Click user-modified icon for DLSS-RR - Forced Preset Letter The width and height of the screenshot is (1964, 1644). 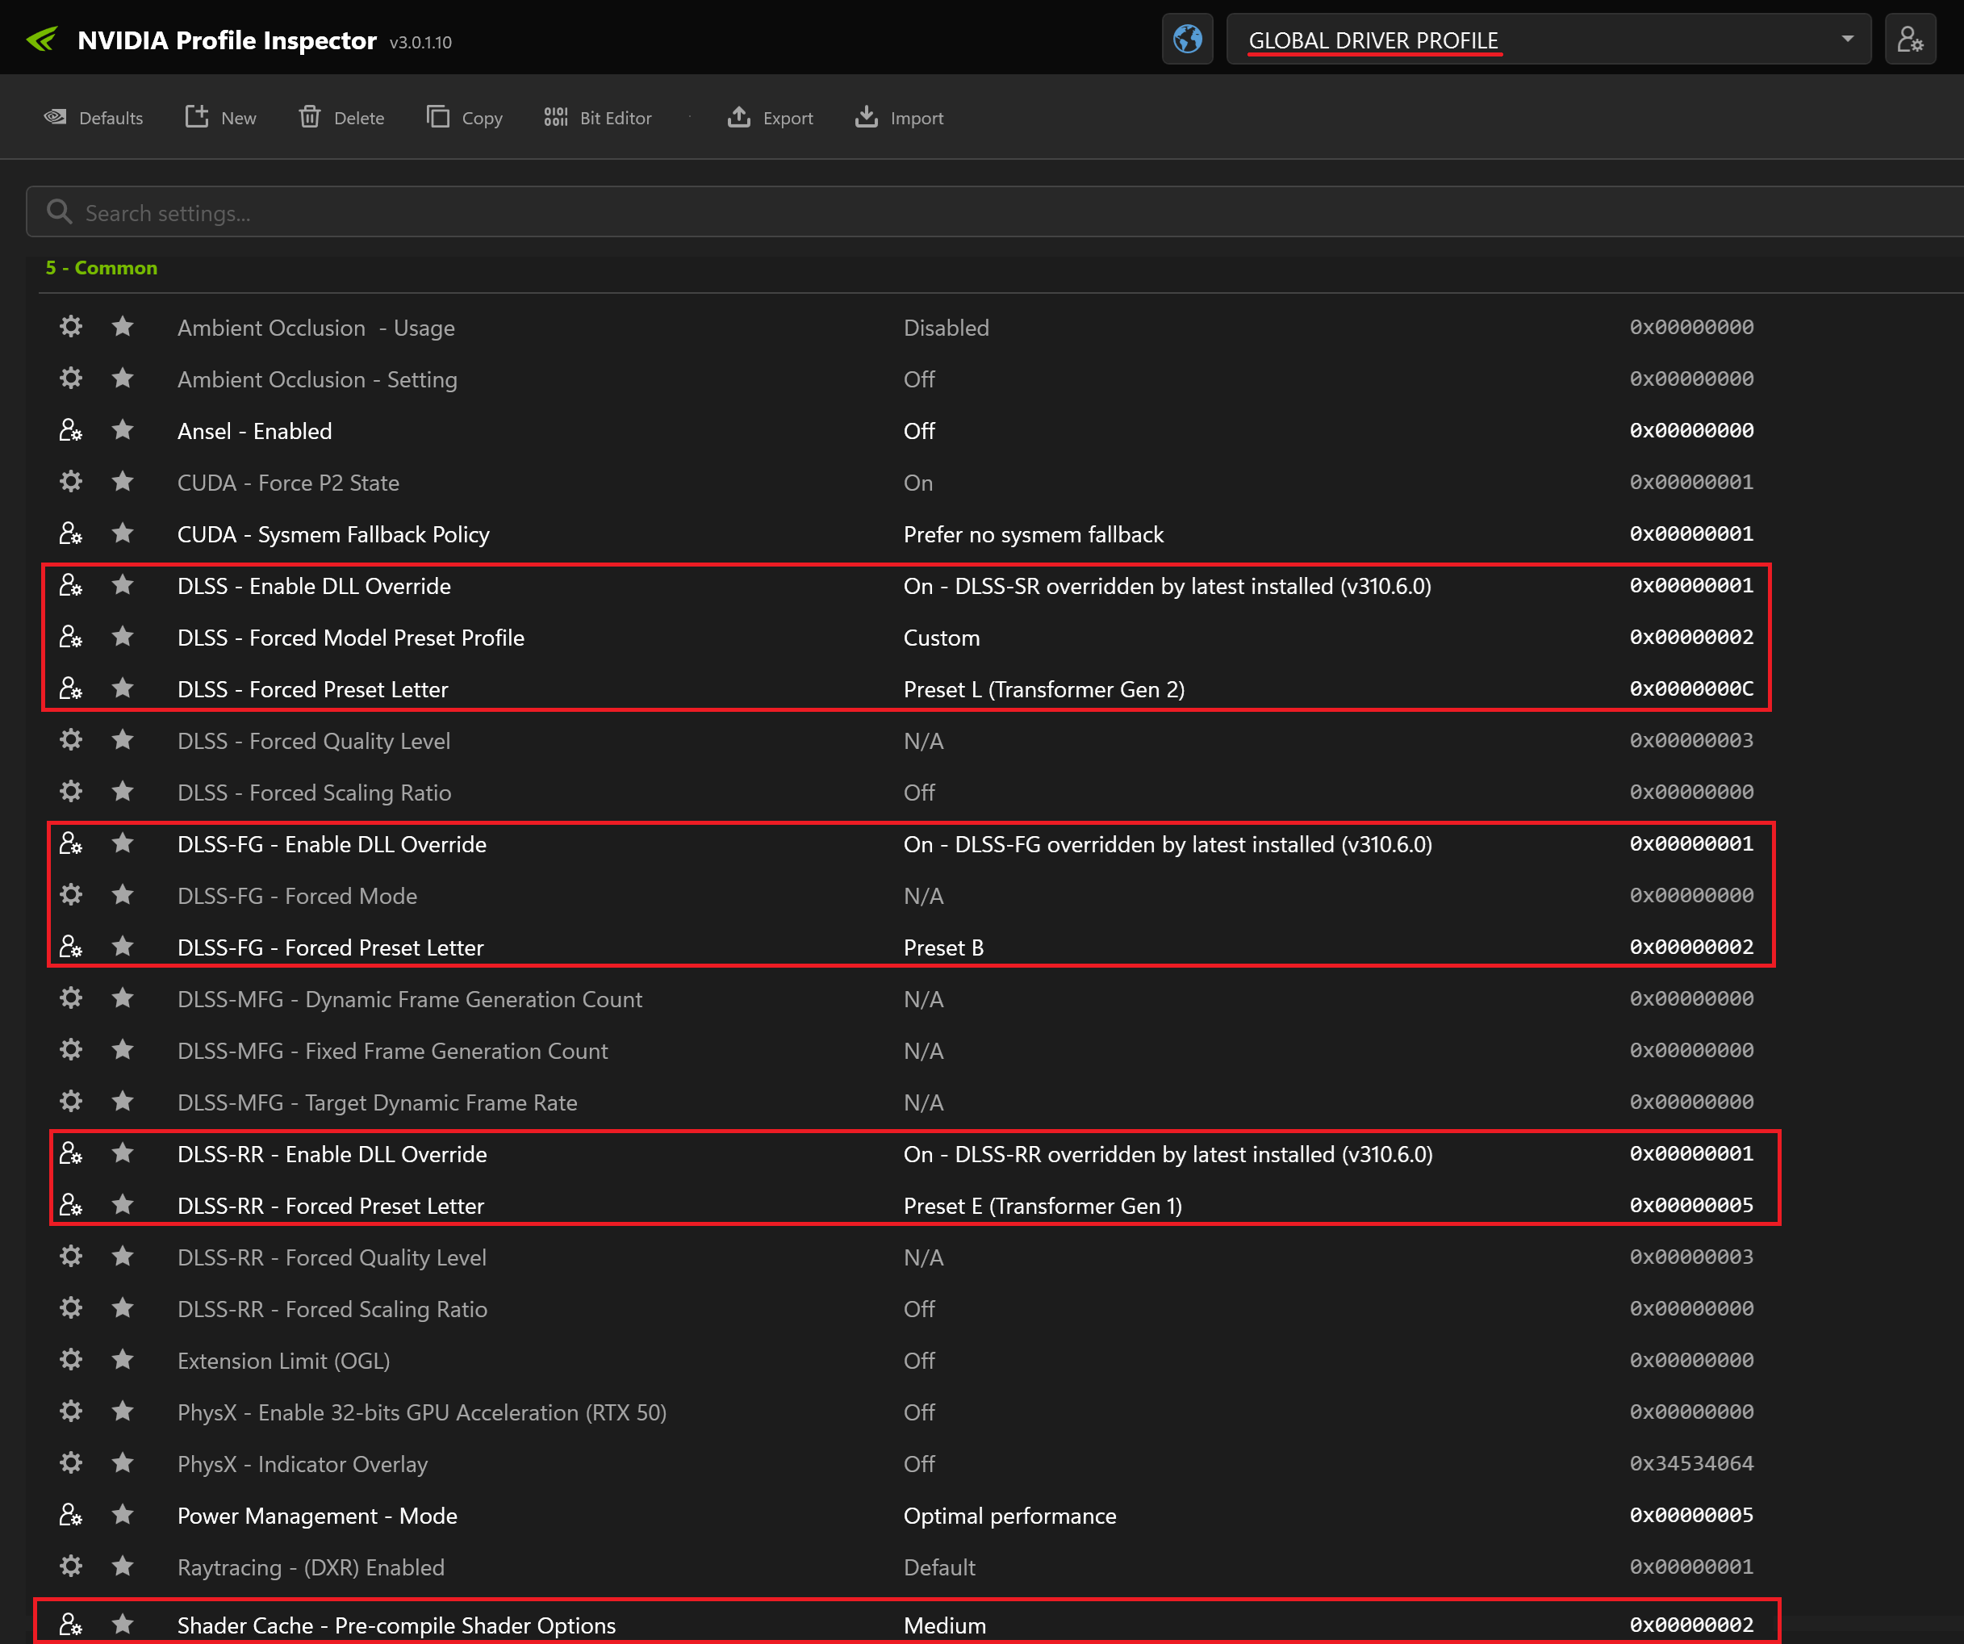(71, 1205)
